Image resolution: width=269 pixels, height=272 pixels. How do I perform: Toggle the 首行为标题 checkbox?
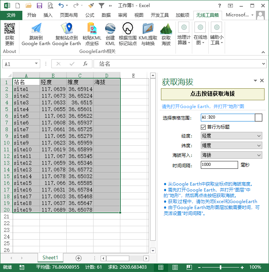[x=203, y=127]
